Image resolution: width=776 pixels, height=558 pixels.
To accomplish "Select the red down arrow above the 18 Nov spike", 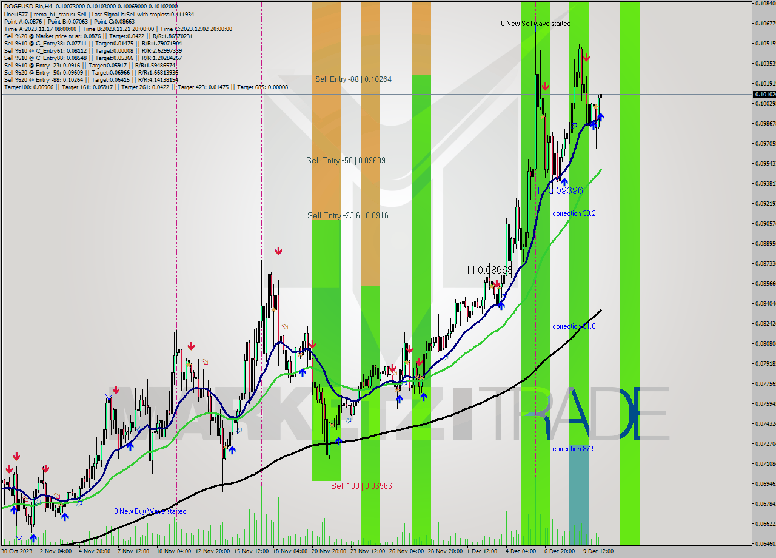I will point(278,249).
